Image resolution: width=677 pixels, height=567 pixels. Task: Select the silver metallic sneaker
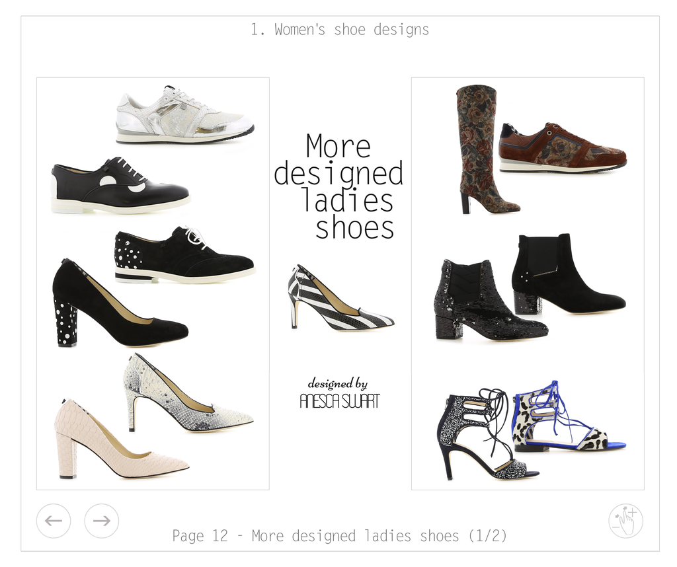pos(185,115)
